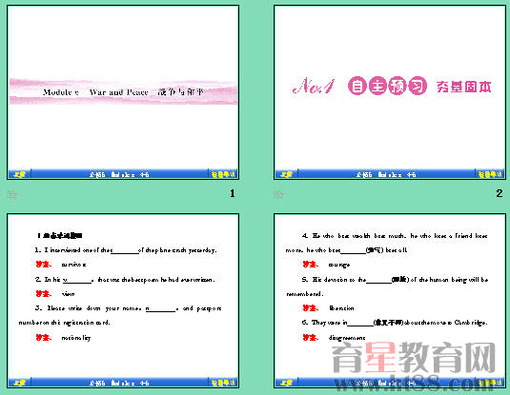Click the last pink circle character badge on slide 2
Screen dimensions: 510x395
point(418,86)
